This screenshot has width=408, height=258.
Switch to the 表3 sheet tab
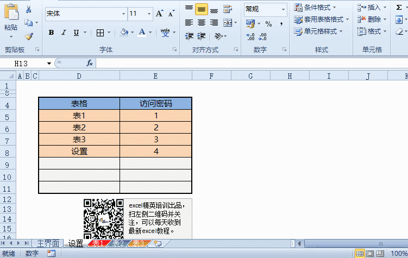(x=138, y=244)
